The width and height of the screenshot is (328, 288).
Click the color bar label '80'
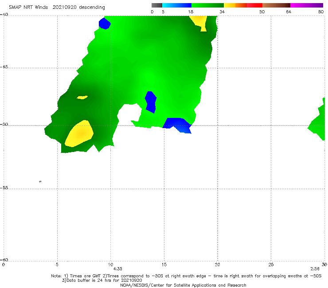tap(321, 12)
